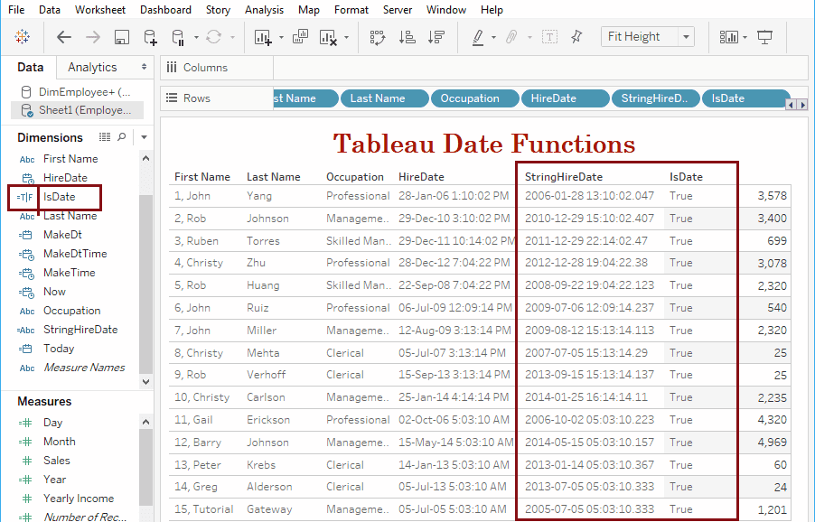Select the Last Name pill on Rows

pos(385,98)
